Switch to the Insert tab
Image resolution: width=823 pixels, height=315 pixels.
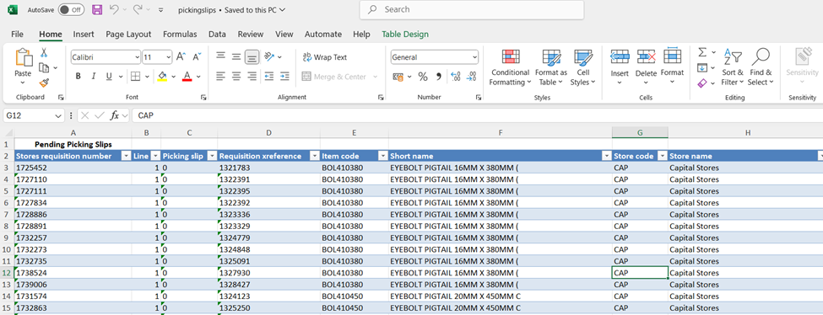[x=84, y=34]
